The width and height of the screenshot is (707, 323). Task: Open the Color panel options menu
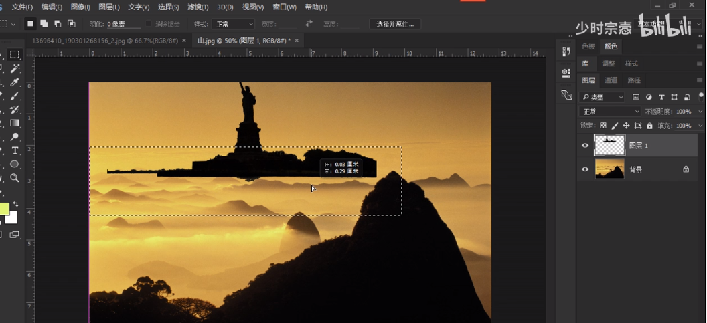700,46
